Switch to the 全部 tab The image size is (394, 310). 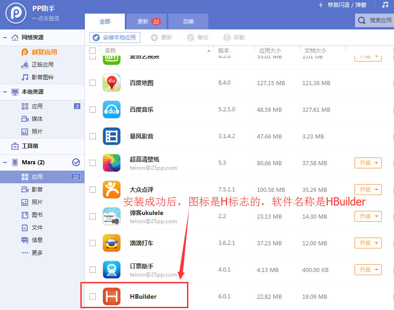click(105, 22)
